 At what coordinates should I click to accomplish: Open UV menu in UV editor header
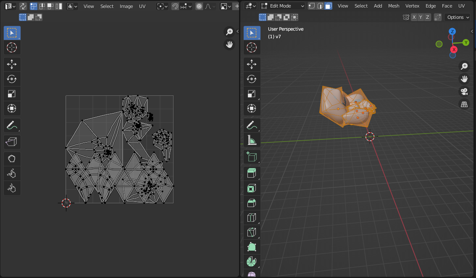click(x=142, y=6)
